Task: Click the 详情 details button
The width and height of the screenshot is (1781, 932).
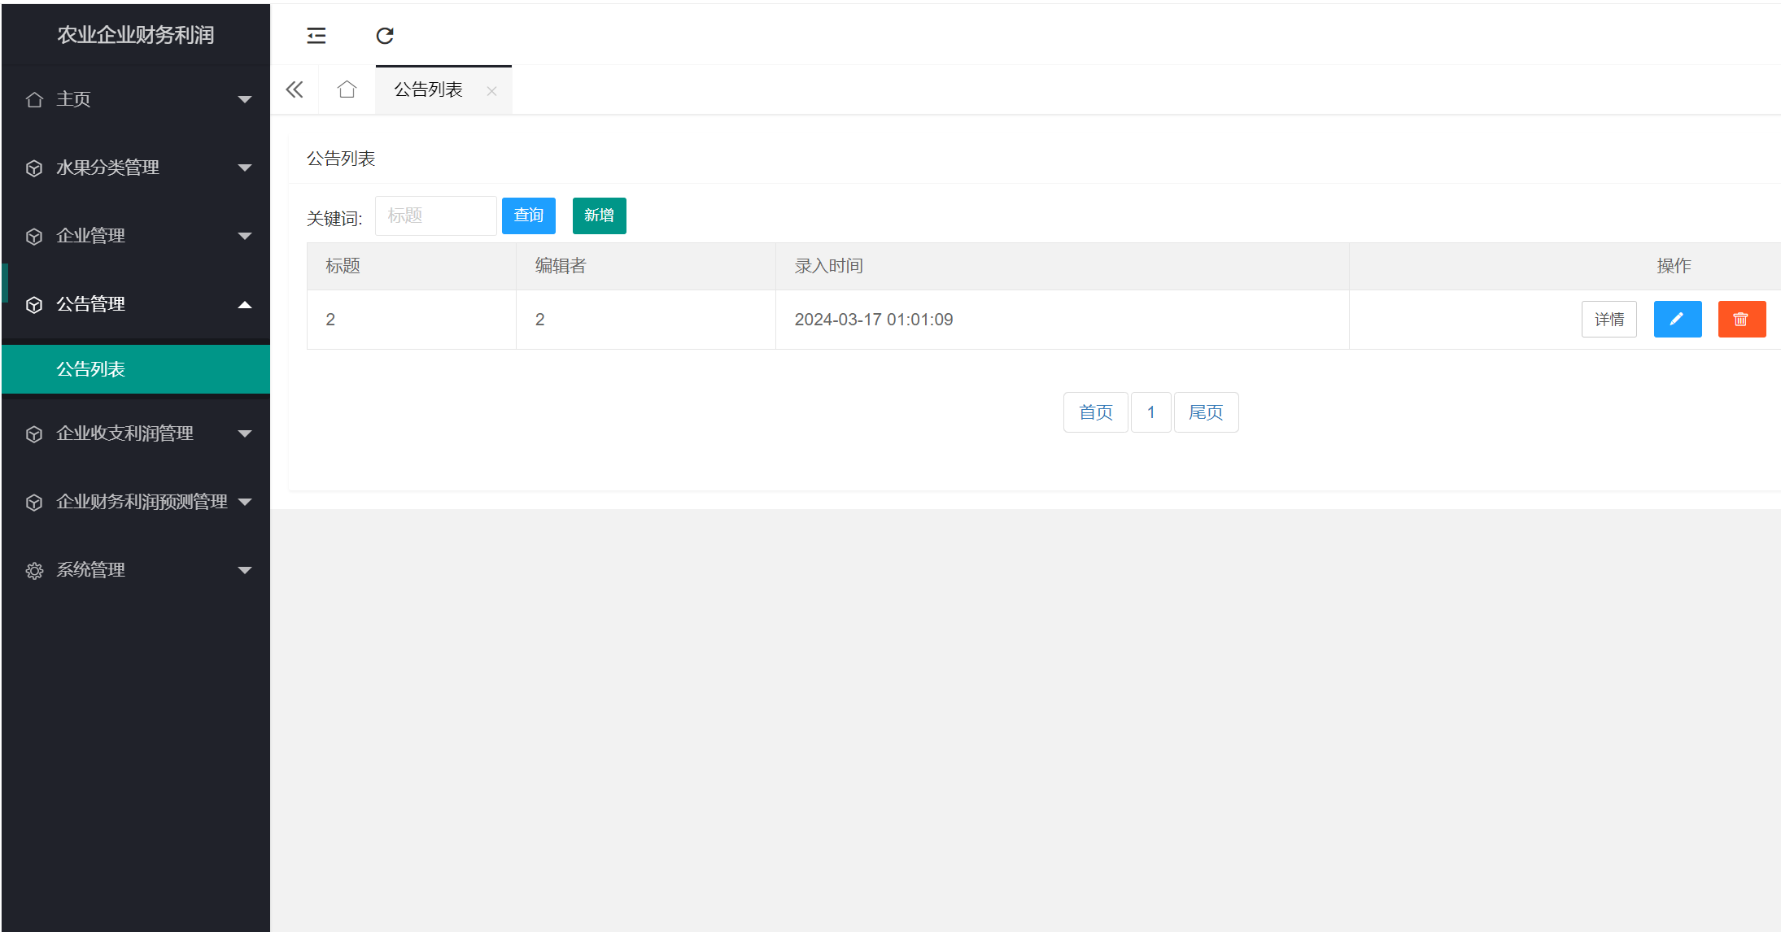Action: [1609, 320]
